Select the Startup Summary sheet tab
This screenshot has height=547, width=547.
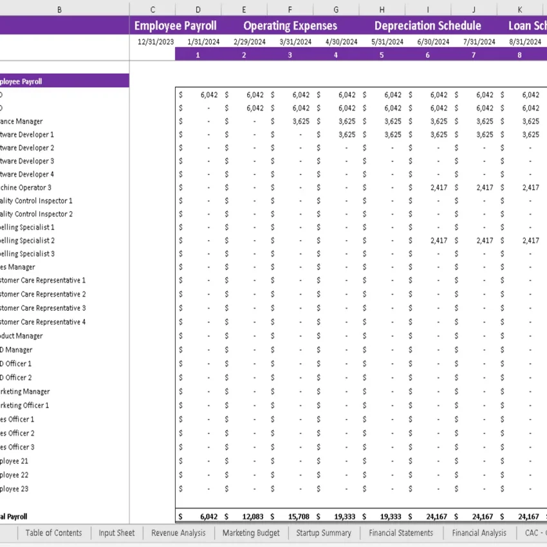click(323, 533)
